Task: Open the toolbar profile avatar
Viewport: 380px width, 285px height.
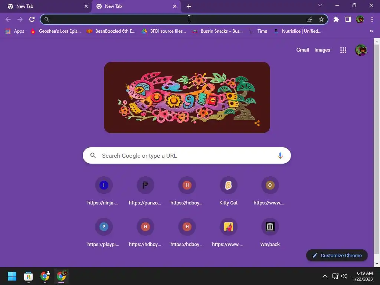Action: coord(360,19)
